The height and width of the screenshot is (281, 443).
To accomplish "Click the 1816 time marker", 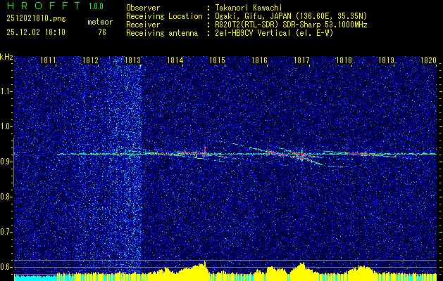I will (x=260, y=60).
